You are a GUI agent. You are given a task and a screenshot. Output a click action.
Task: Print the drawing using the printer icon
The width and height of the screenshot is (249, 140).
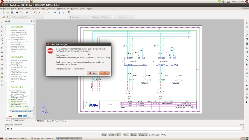pos(17,12)
